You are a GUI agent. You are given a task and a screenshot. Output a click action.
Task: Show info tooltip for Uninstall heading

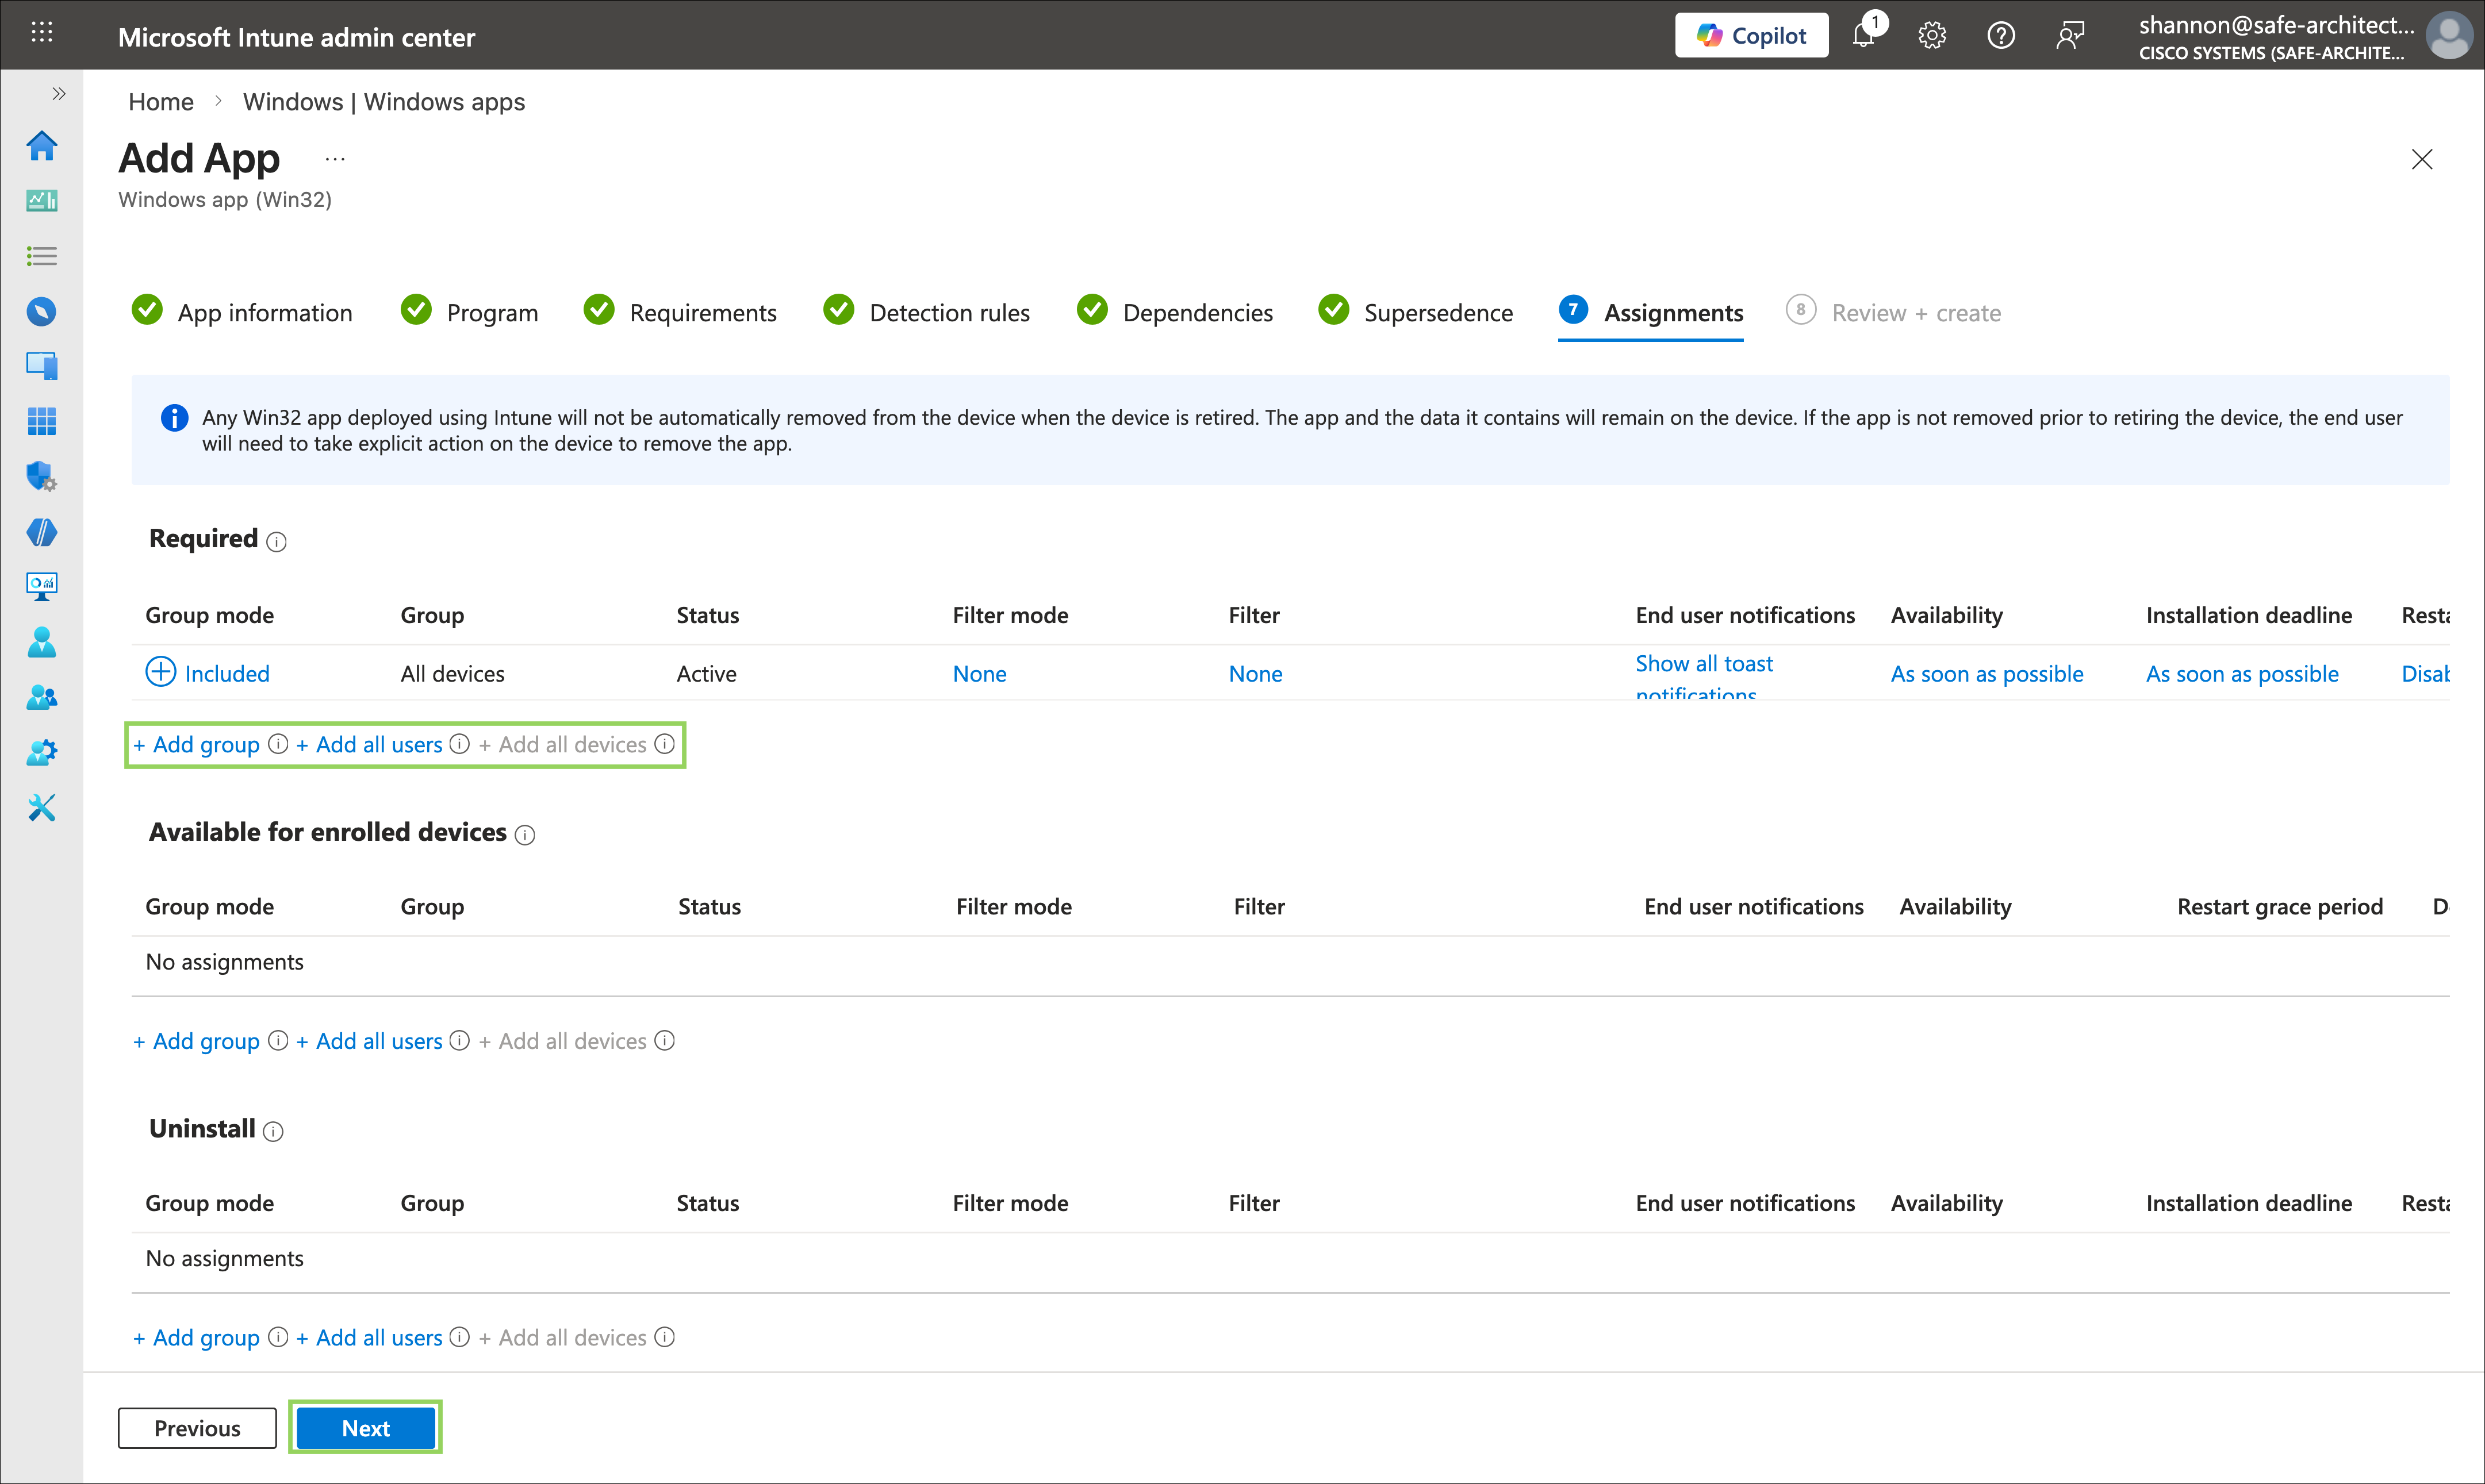[x=273, y=1131]
